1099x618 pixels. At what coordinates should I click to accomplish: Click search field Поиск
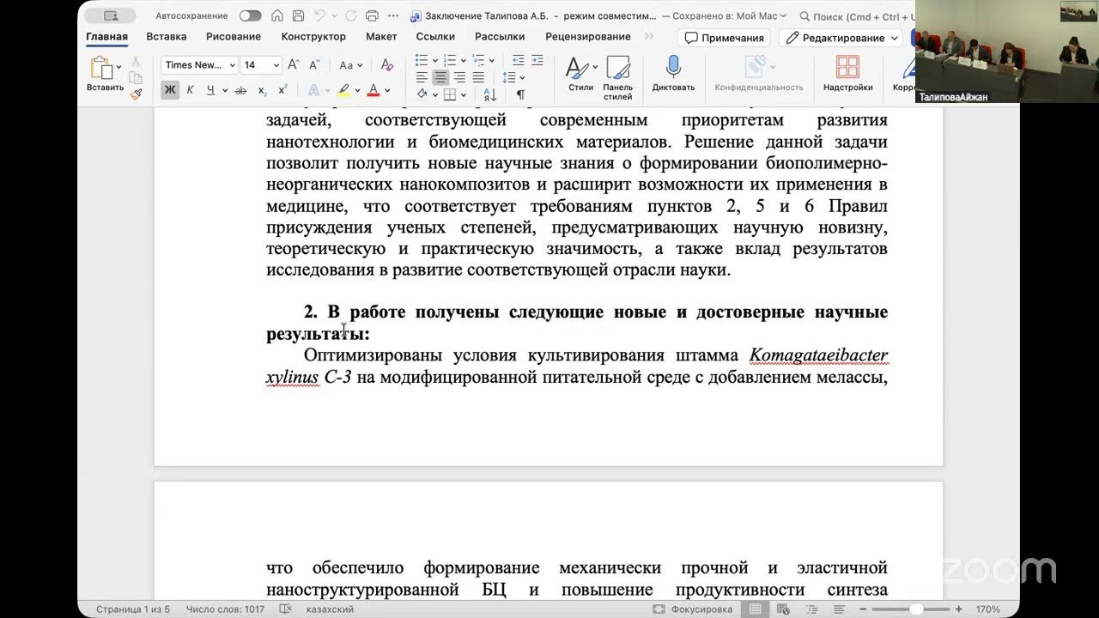[x=857, y=16]
